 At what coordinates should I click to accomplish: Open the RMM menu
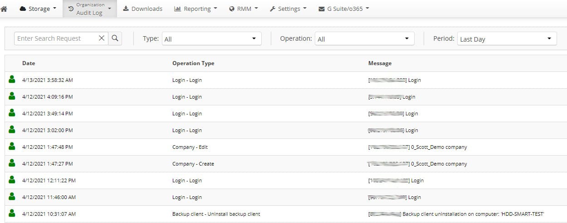point(244,9)
